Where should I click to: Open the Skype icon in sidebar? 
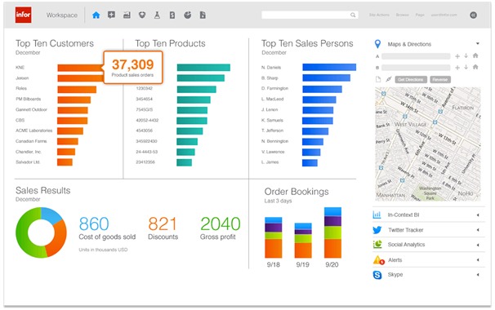point(377,275)
